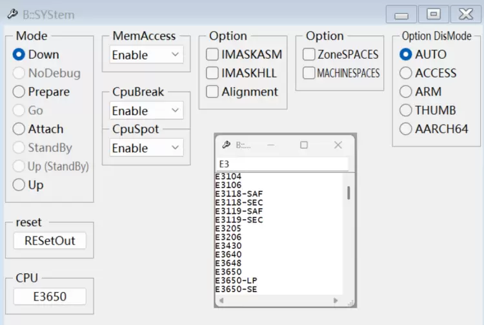This screenshot has width=484, height=325.
Task: Open the MemAccess dropdown
Action: [x=146, y=55]
